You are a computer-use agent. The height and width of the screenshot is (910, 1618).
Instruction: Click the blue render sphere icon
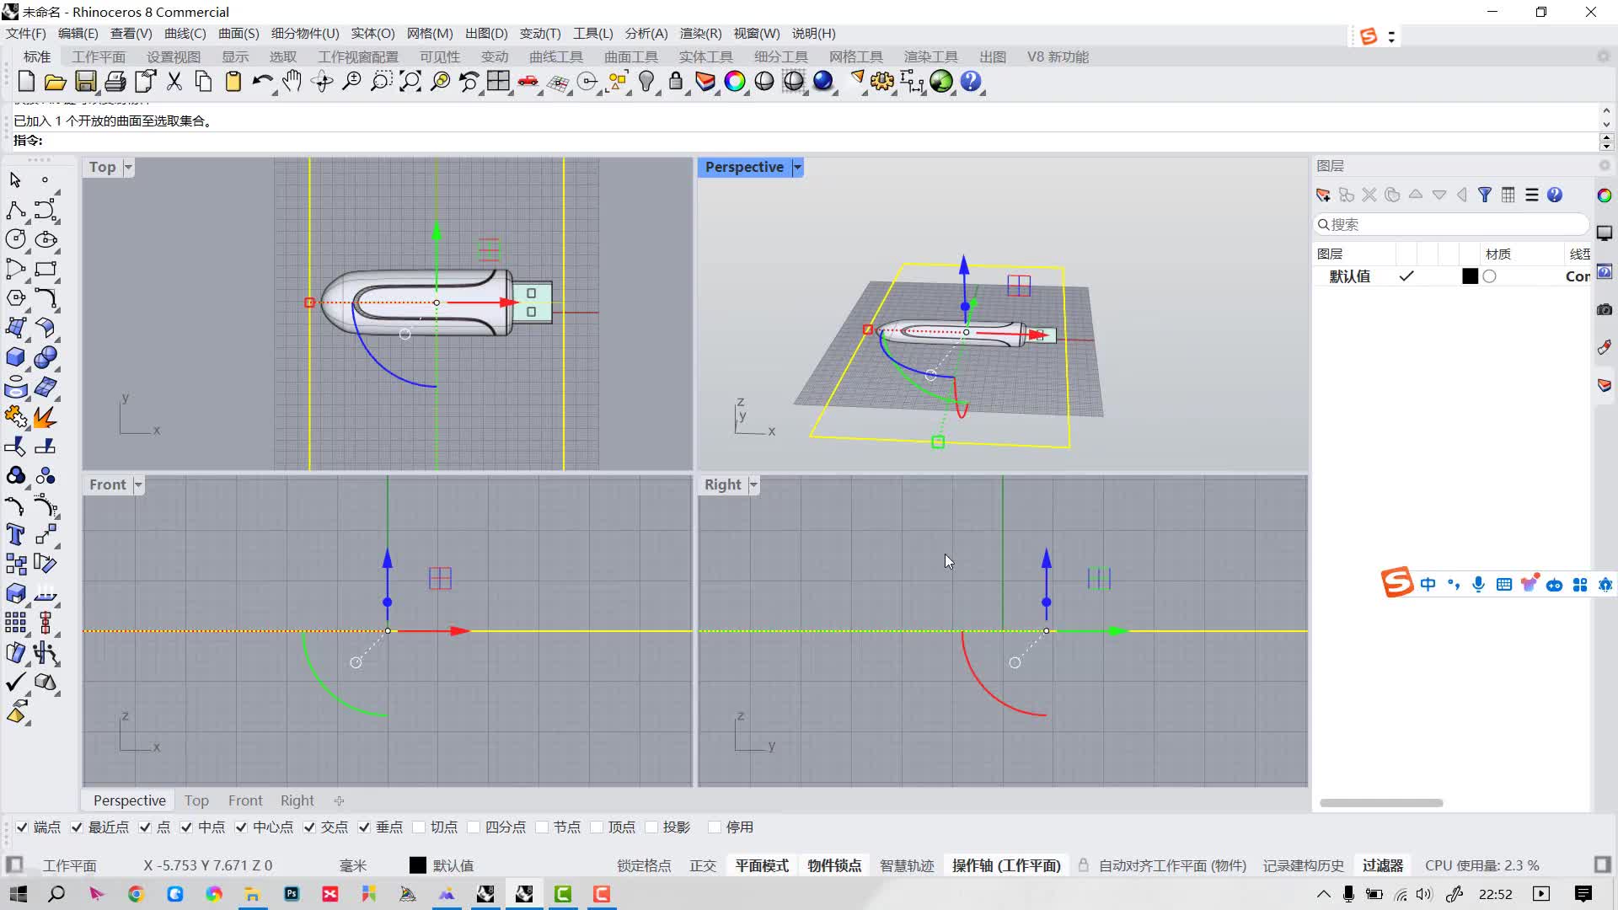(823, 81)
